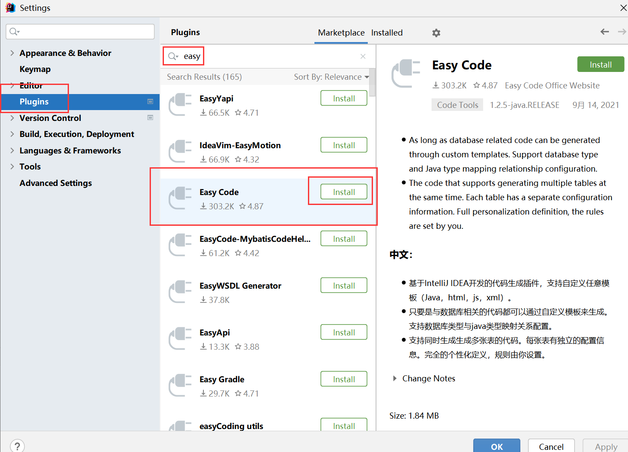Image resolution: width=628 pixels, height=452 pixels.
Task: Click the back navigation arrow
Action: (605, 32)
